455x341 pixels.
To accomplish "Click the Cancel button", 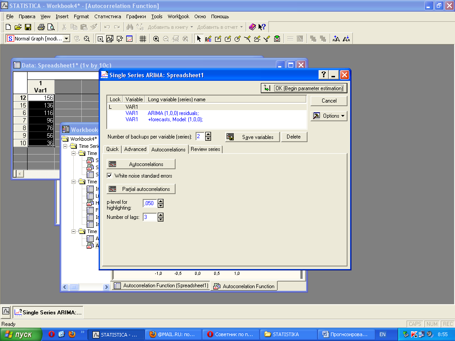I will coord(329,101).
